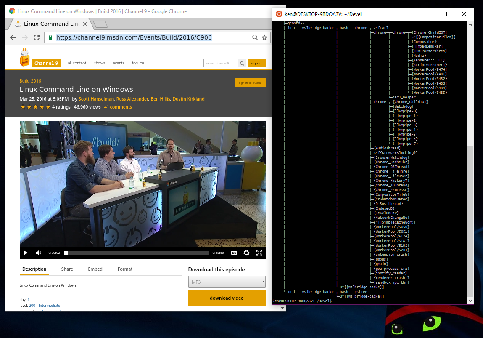Screen dimensions: 483x338
Task: Click the Channel 9 mascot logo
Action: [25, 57]
